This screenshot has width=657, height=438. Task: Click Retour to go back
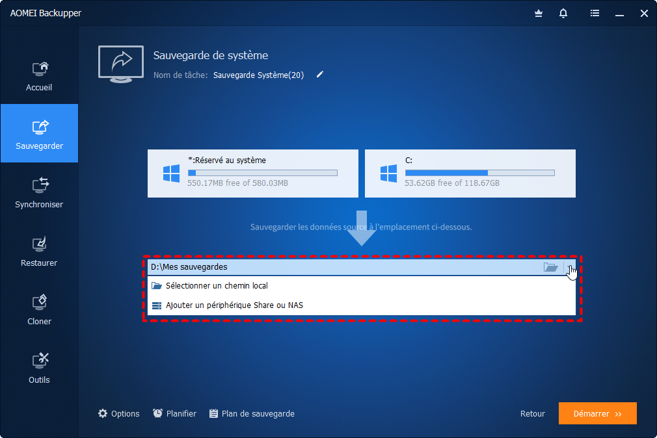533,414
